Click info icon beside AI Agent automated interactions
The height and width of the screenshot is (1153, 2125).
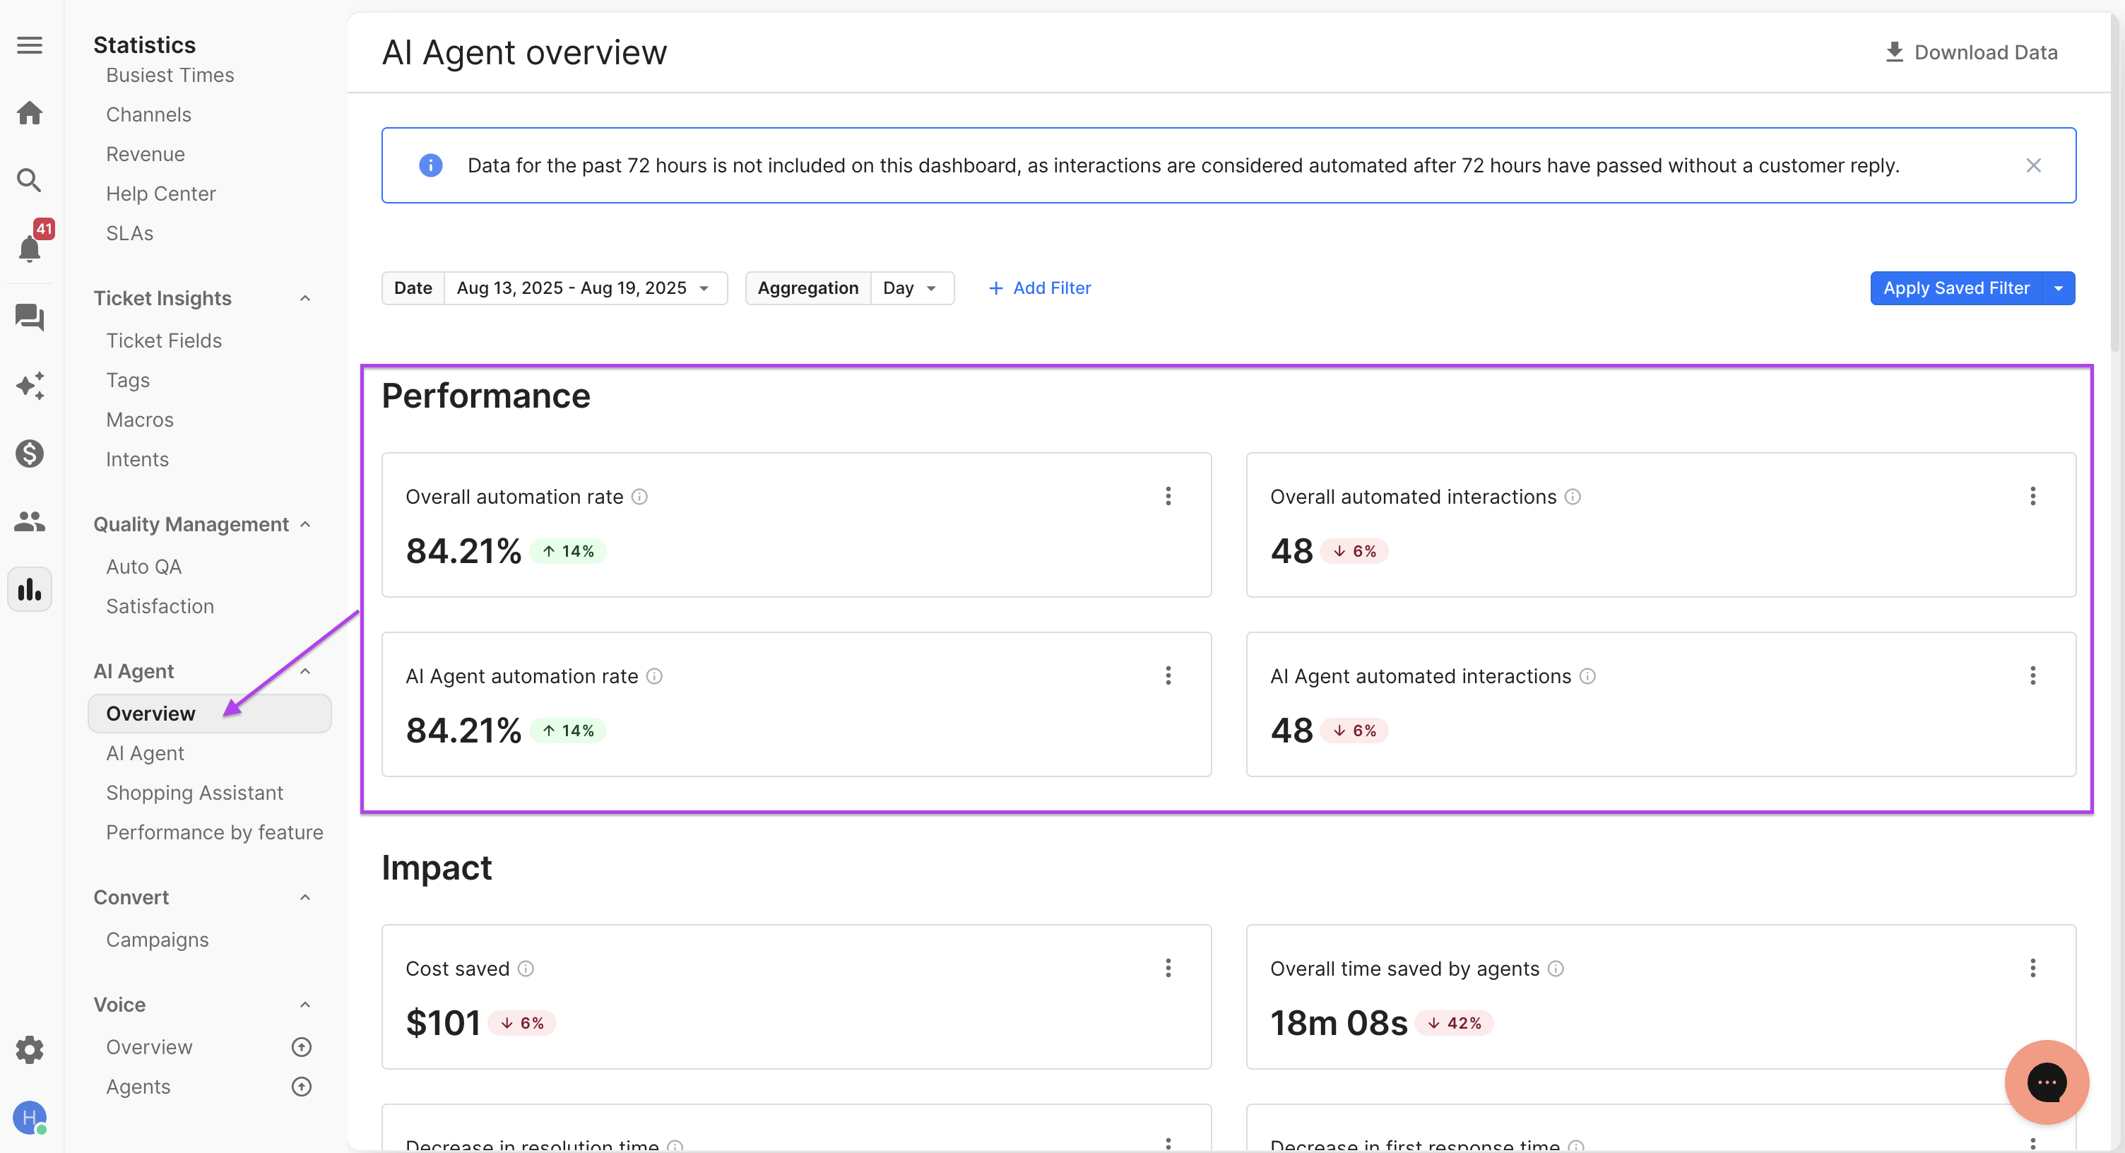(1588, 676)
